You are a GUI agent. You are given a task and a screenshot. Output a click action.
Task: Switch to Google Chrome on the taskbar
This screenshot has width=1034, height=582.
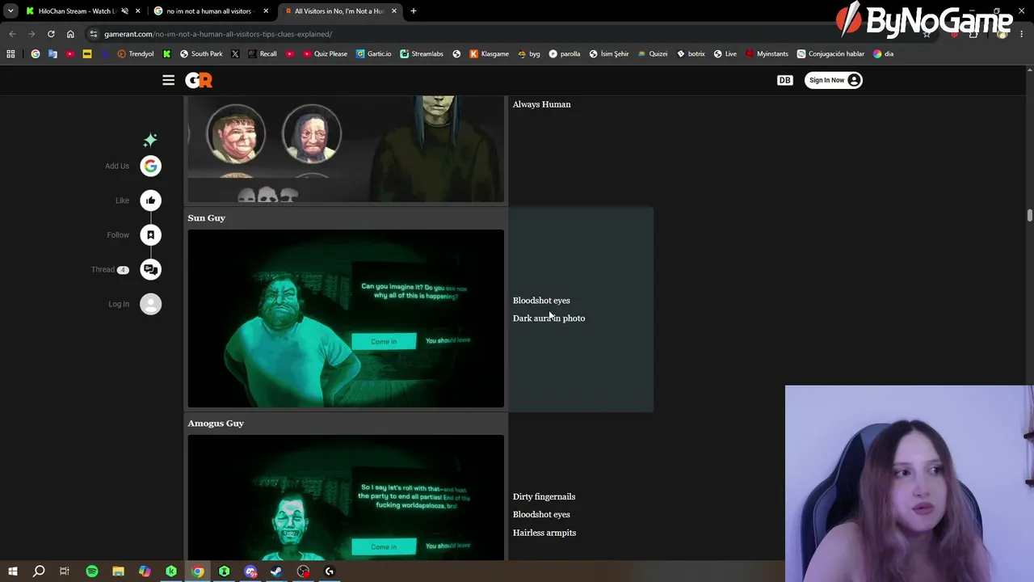197,571
